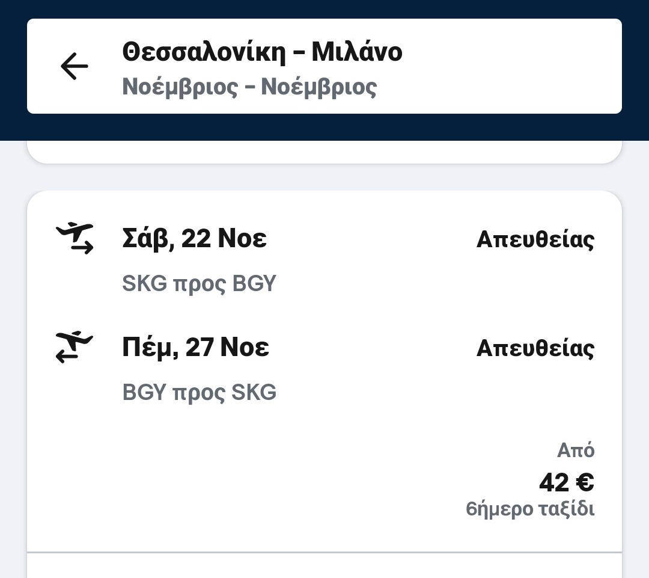Tap the 6ήμερο ταξίδι trip length label
Viewport: 649px width, 578px height.
pyautogui.click(x=529, y=509)
